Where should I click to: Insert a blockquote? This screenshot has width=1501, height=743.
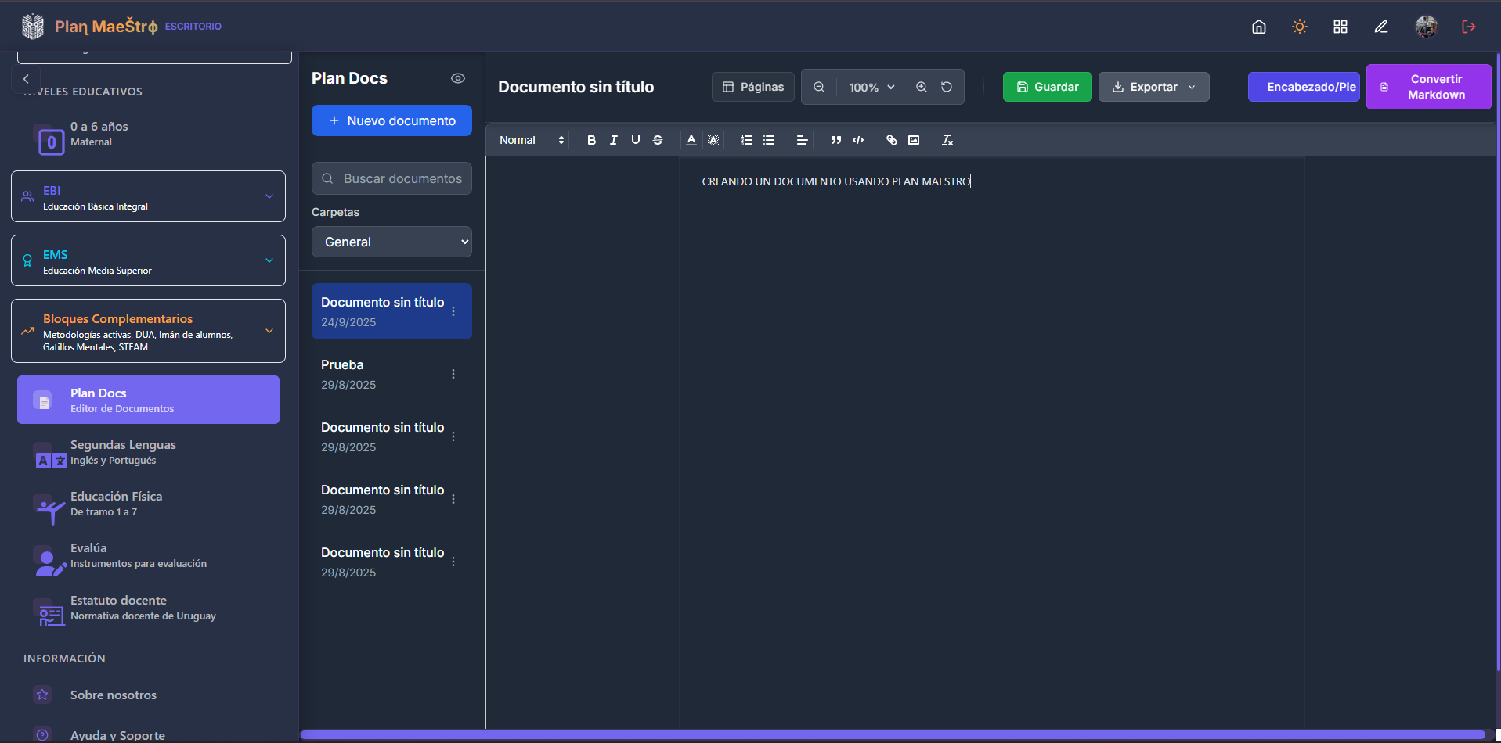835,140
